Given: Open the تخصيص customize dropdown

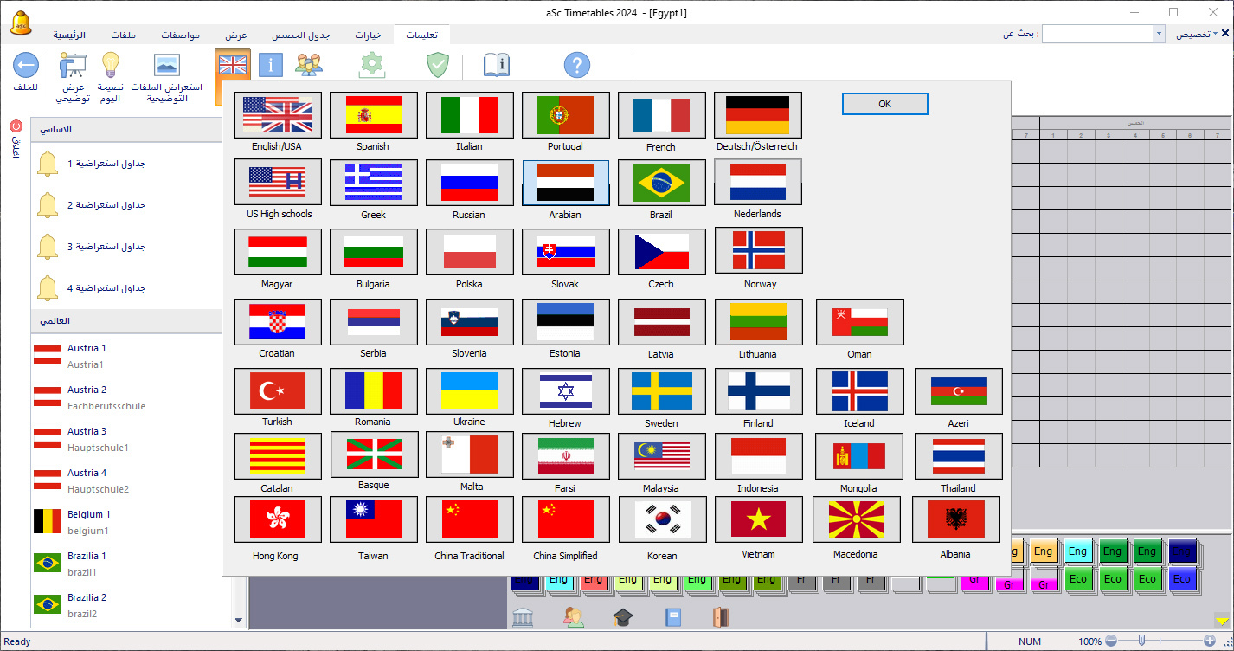Looking at the screenshot, I should (1197, 34).
